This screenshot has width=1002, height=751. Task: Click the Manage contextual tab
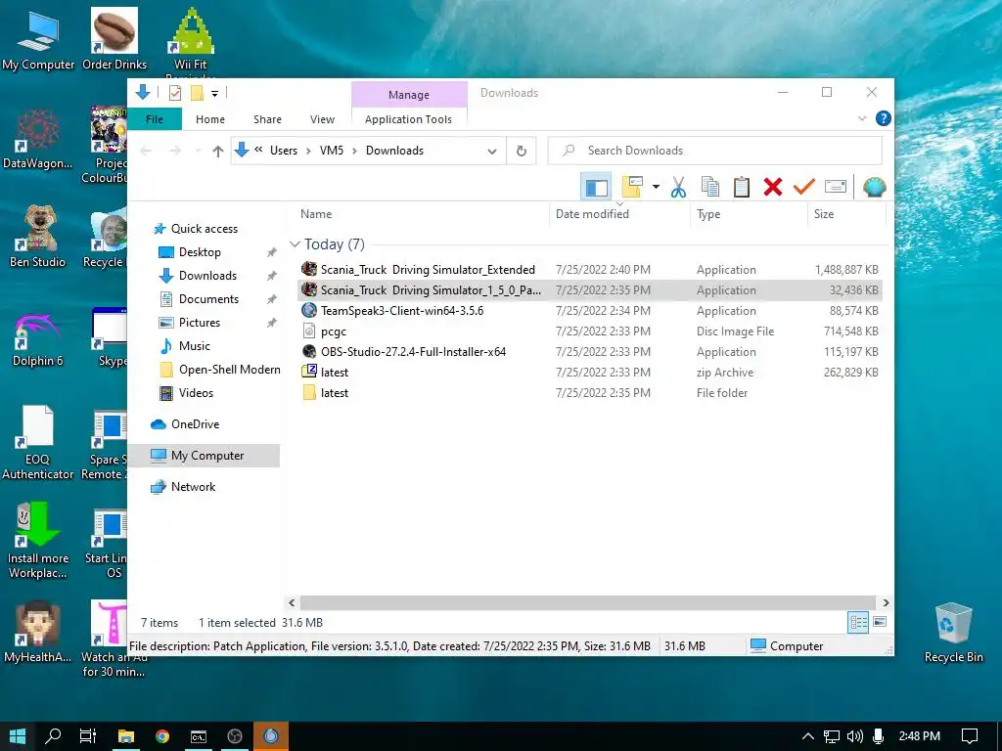pos(409,95)
